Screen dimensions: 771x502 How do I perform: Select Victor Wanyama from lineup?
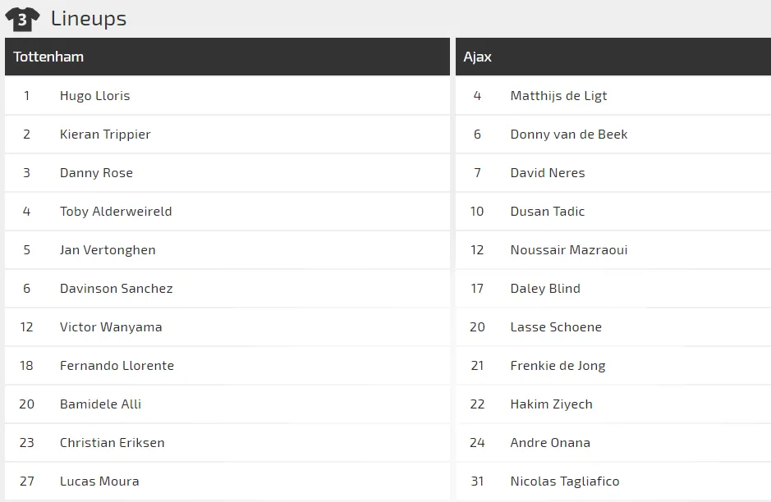coord(111,327)
